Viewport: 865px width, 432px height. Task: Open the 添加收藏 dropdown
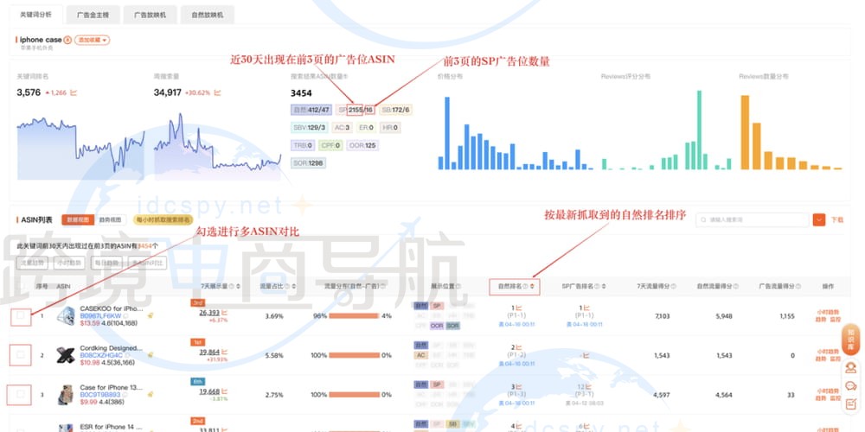[x=93, y=40]
